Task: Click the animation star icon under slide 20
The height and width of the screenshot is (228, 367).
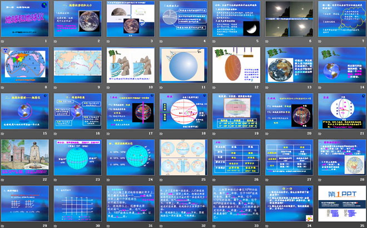Action: tap(267, 133)
